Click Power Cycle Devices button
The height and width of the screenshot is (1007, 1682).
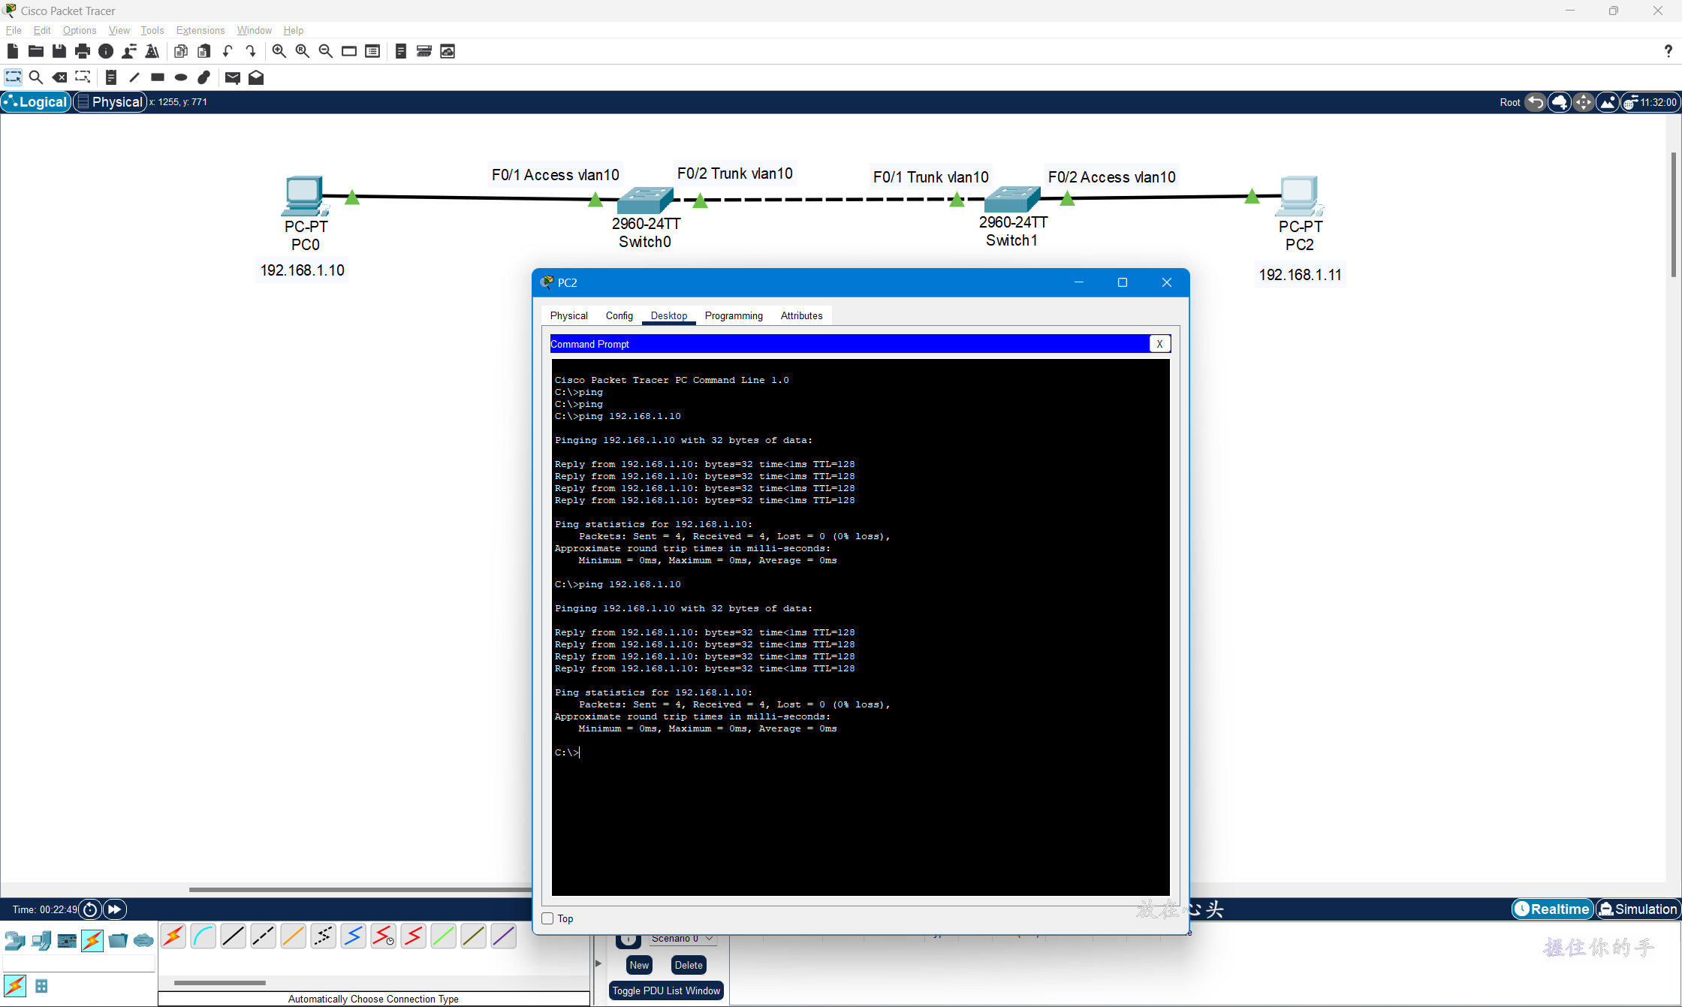pyautogui.click(x=90, y=909)
